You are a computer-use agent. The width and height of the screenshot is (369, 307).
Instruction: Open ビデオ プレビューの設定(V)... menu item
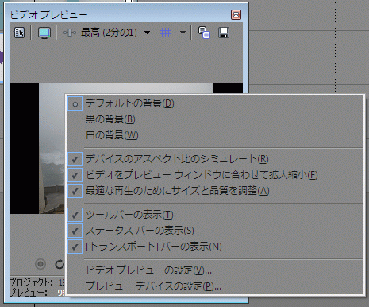215,270
